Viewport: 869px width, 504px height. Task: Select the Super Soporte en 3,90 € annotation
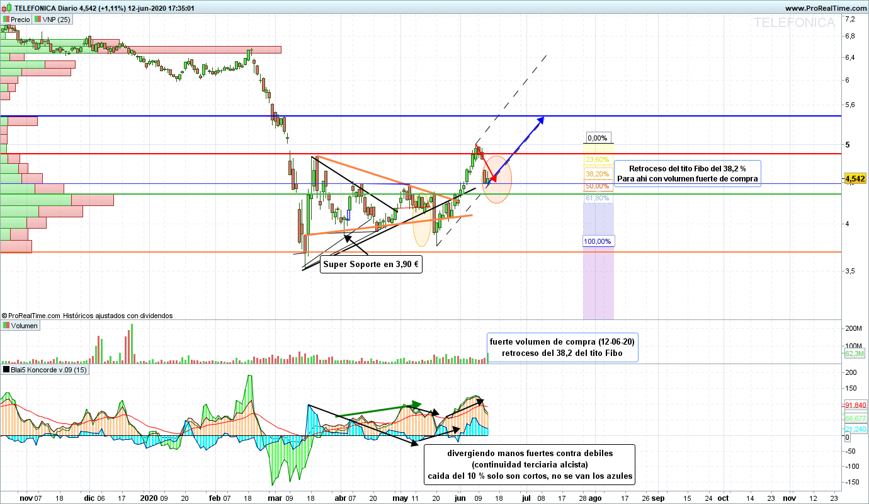click(x=370, y=265)
